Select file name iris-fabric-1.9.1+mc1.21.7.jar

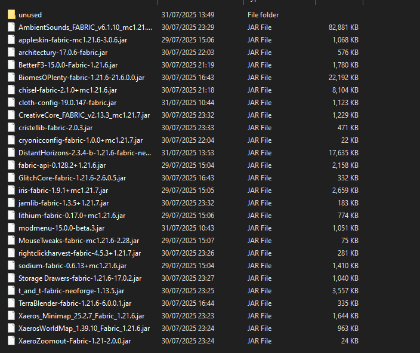pos(63,191)
